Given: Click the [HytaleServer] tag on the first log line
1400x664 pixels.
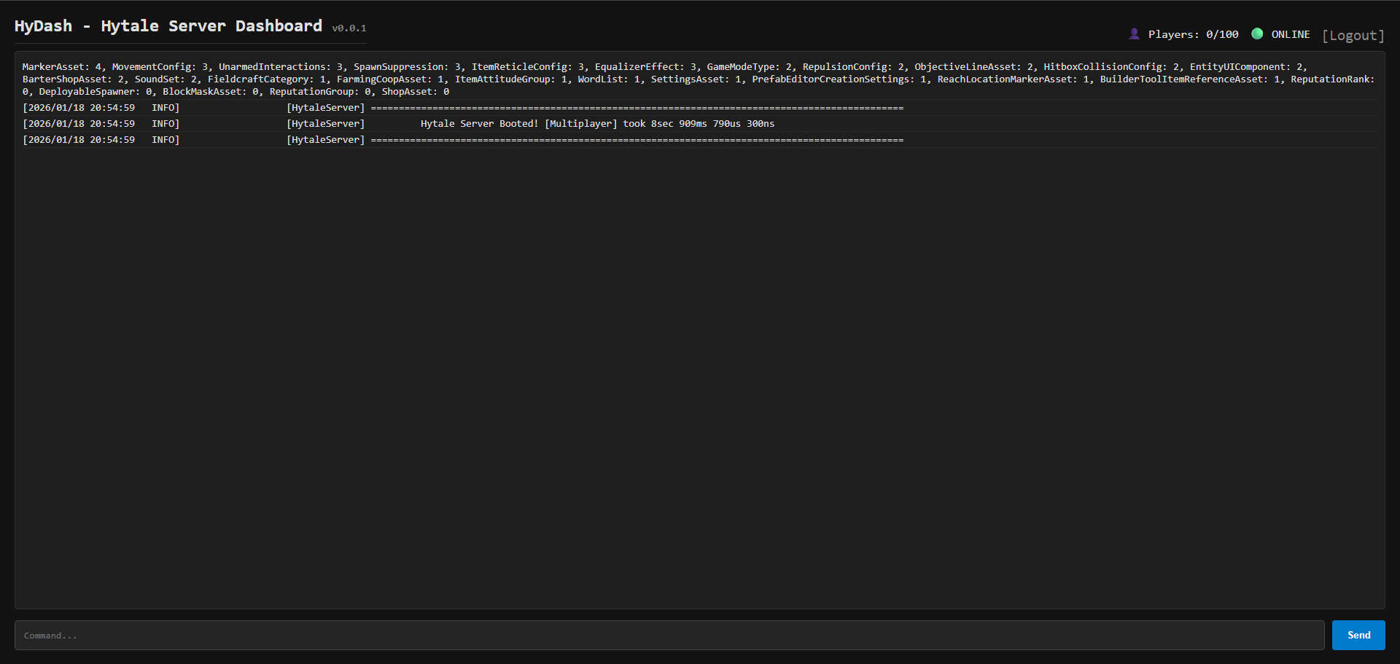Looking at the screenshot, I should pyautogui.click(x=325, y=108).
